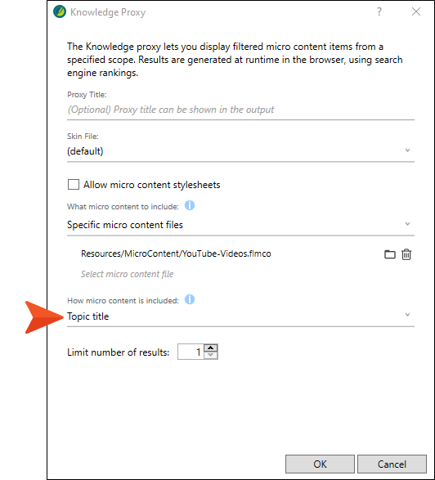The width and height of the screenshot is (435, 480).
Task: Click Select micro content file placeholder
Action: (127, 274)
